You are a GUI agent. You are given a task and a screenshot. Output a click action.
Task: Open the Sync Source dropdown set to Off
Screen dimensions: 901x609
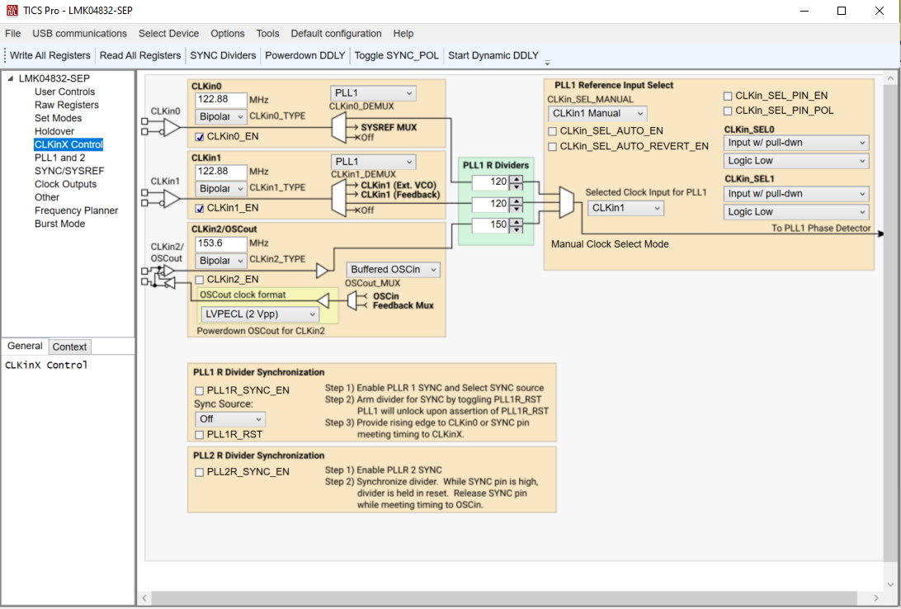click(x=229, y=418)
